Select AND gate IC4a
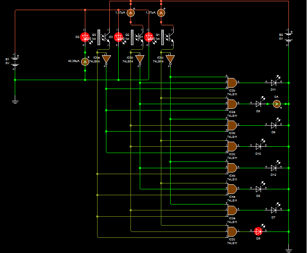This screenshot has width=307, height=253. click(232, 189)
